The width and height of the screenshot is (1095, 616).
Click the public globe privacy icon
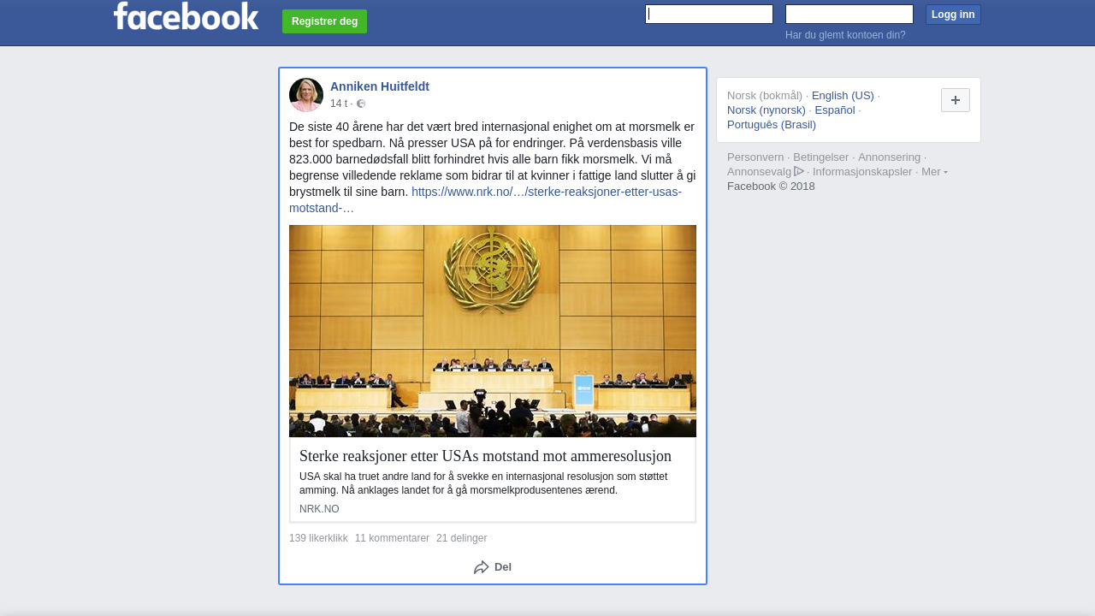pyautogui.click(x=361, y=104)
